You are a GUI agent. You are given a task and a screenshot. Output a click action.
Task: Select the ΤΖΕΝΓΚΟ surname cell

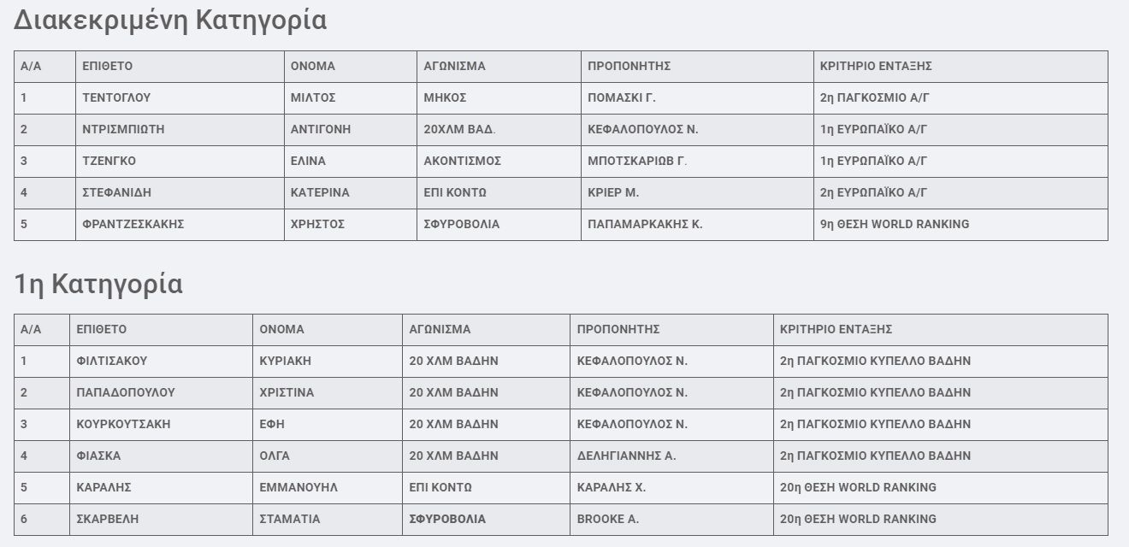click(109, 161)
